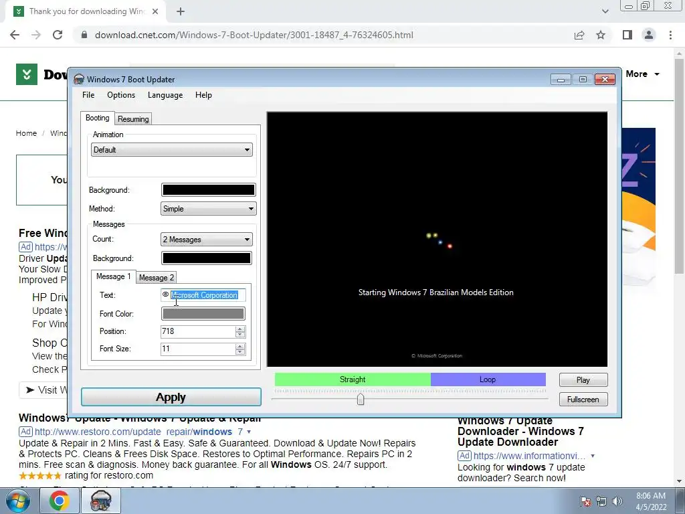Expand the Count 2 Messages dropdown
This screenshot has width=685, height=514.
(x=206, y=240)
